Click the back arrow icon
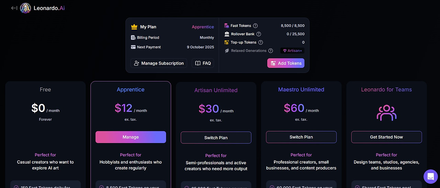 [14, 8]
